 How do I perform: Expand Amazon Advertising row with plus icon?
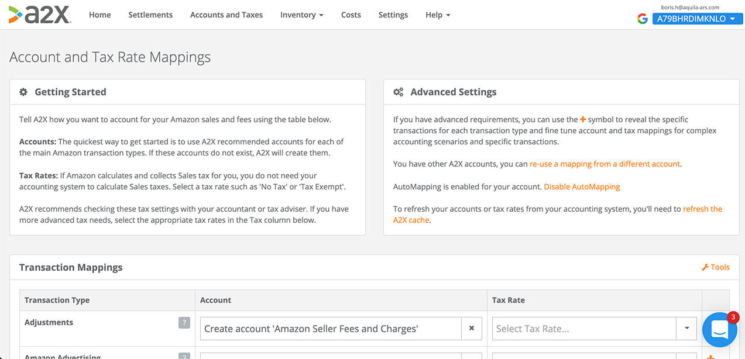tap(711, 357)
